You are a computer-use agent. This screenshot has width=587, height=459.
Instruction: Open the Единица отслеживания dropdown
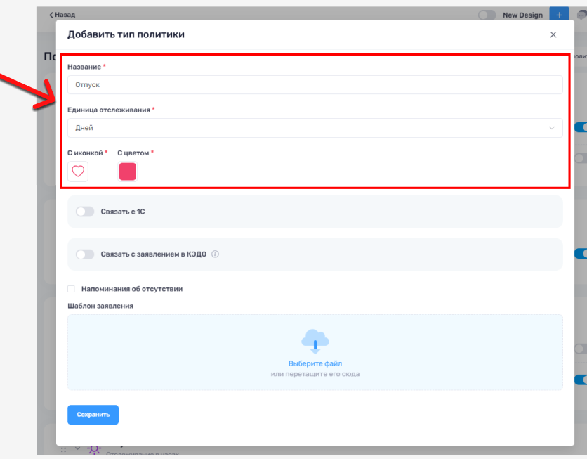pos(315,128)
